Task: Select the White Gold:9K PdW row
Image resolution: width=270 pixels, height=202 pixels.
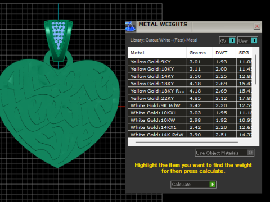Action: (190, 105)
